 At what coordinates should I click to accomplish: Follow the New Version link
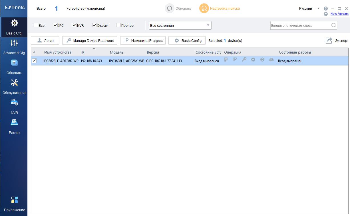pyautogui.click(x=339, y=14)
